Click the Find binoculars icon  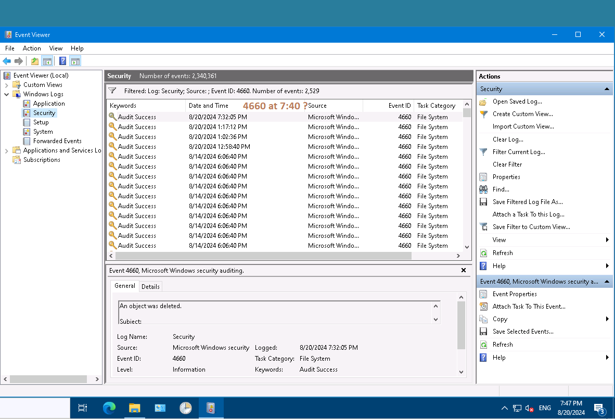(x=483, y=189)
